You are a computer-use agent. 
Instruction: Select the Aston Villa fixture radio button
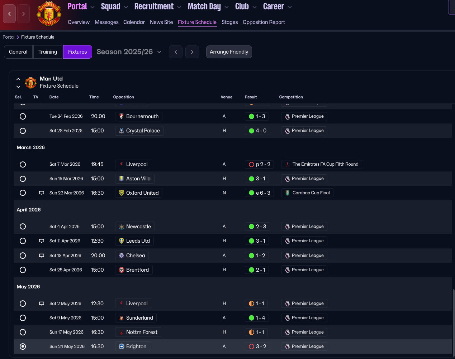(x=23, y=179)
